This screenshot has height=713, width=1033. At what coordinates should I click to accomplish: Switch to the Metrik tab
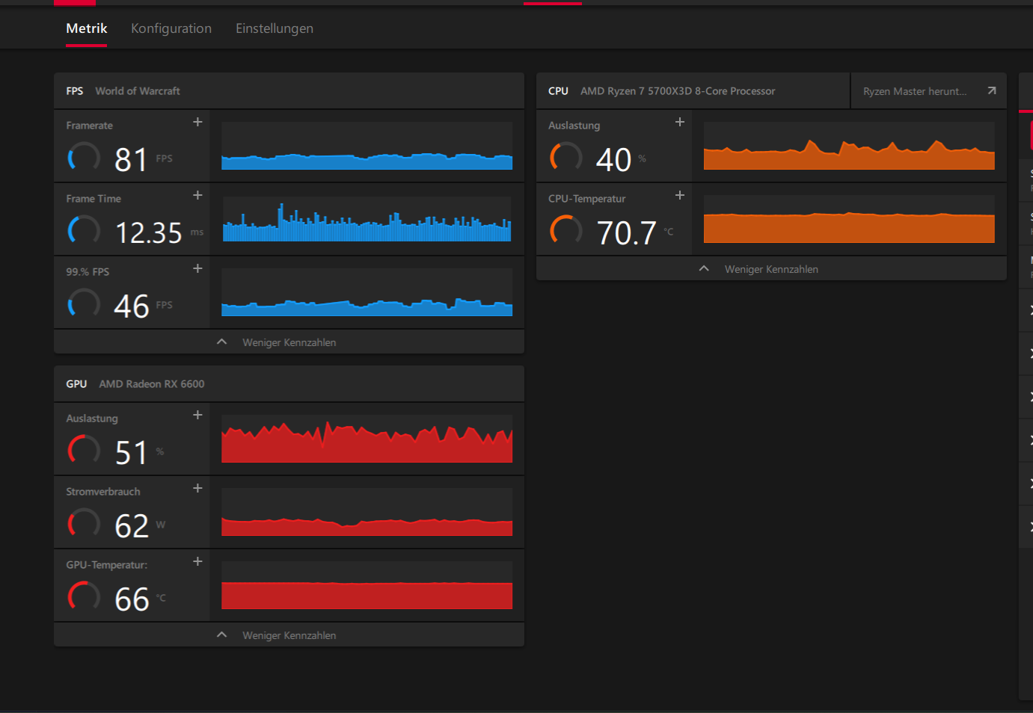(x=87, y=28)
